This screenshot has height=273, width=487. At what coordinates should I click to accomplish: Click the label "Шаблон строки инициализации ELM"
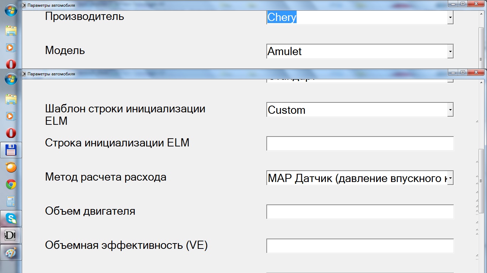(125, 114)
